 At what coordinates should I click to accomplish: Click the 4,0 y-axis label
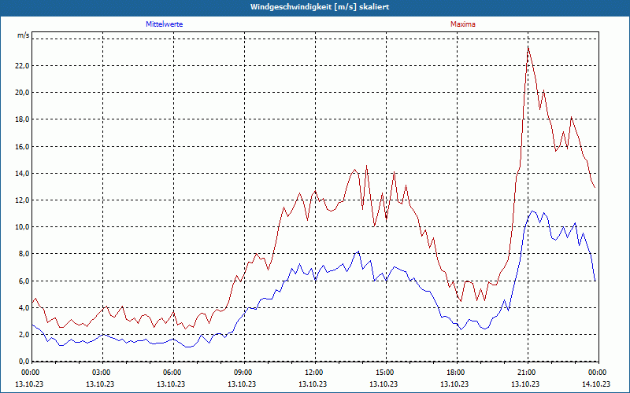point(24,308)
